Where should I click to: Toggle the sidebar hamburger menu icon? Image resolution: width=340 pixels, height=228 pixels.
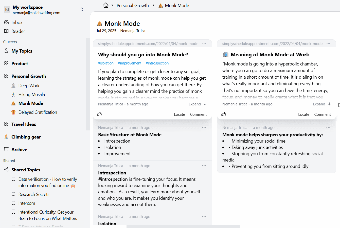point(95,5)
